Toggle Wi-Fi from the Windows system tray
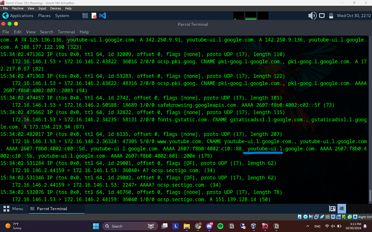This screenshot has width=372, height=232. point(327,226)
